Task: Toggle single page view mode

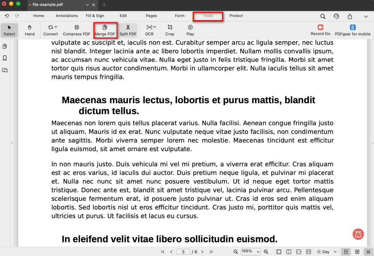Action: point(346,252)
